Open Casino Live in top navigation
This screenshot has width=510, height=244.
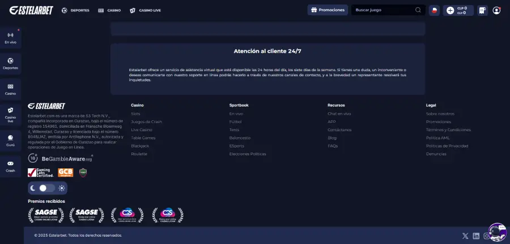click(145, 10)
